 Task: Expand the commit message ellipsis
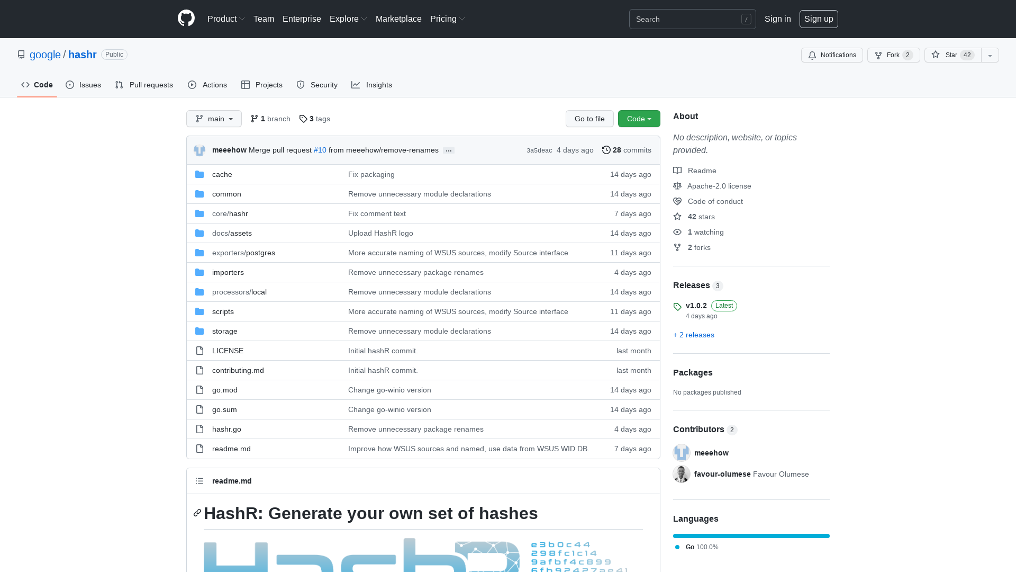(449, 150)
